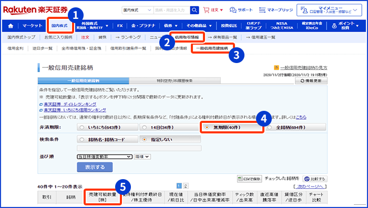
Task: Go to results page 2
Action: pos(186,186)
